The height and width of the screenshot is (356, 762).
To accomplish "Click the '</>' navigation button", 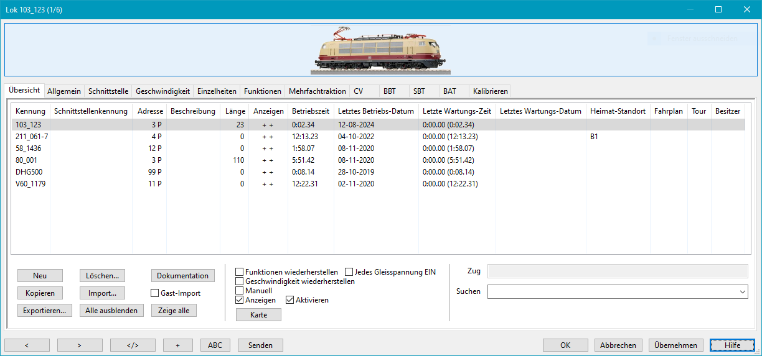I will tap(133, 345).
